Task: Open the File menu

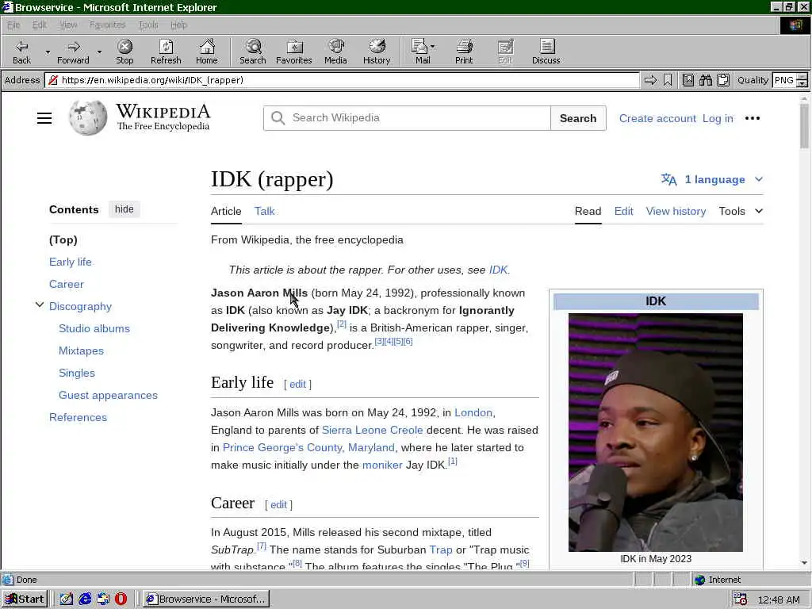Action: point(13,25)
